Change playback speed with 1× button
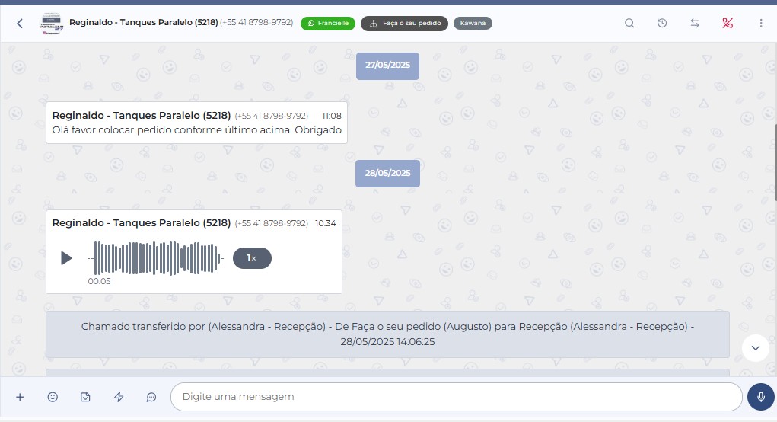The height and width of the screenshot is (422, 777). [252, 258]
